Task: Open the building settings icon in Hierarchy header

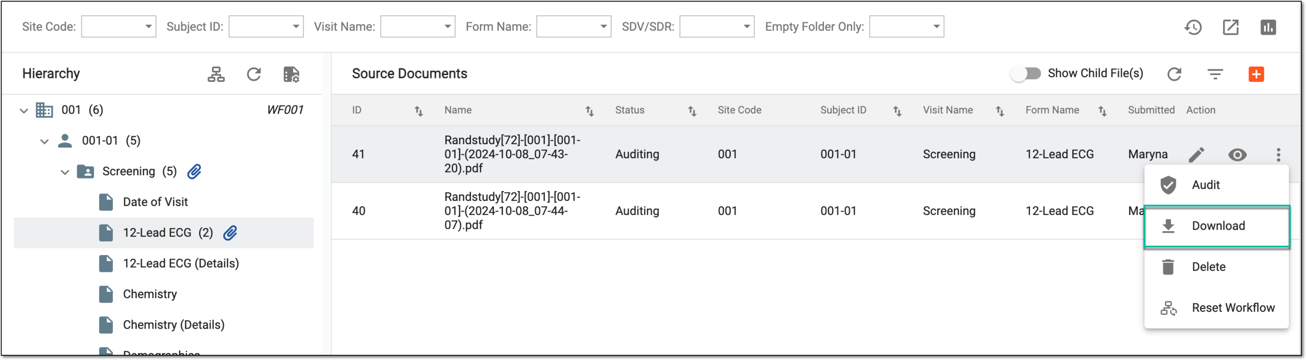Action: click(291, 74)
